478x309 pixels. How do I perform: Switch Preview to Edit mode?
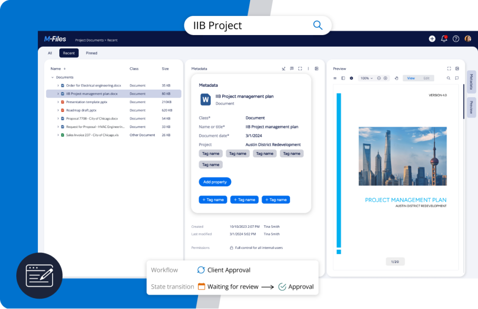click(x=426, y=78)
